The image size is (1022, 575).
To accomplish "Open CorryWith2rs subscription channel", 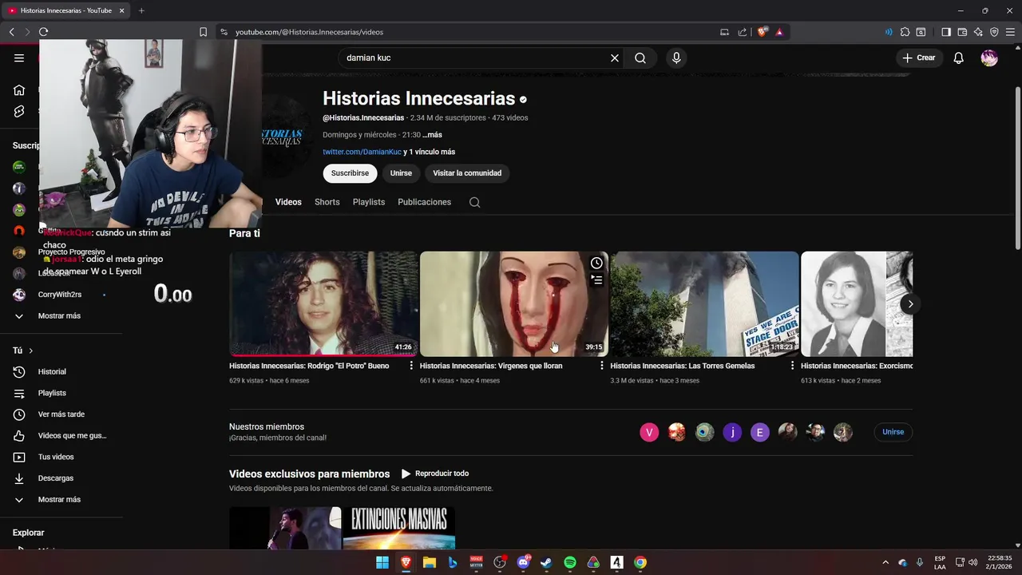I will (61, 295).
